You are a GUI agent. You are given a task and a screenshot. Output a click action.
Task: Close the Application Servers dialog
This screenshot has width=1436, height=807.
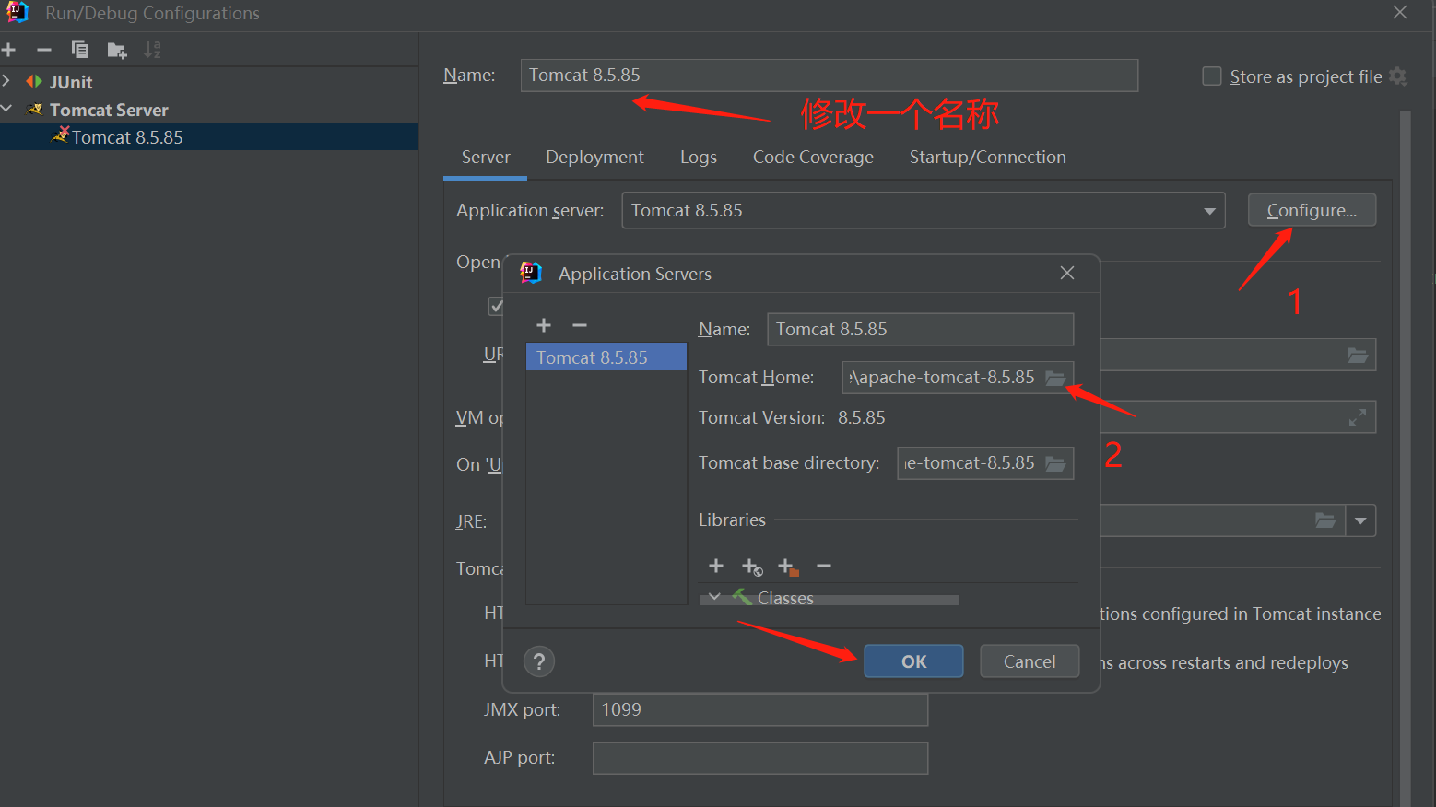pyautogui.click(x=1067, y=273)
